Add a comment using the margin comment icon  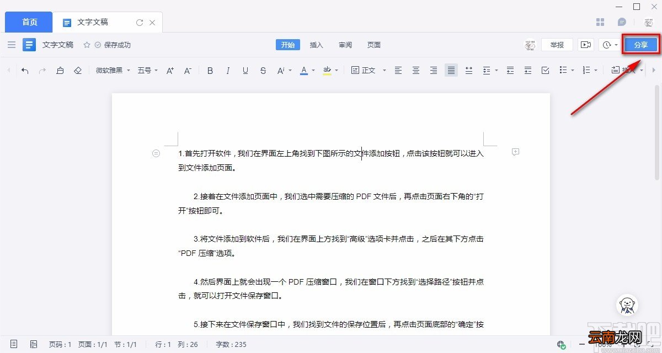[x=516, y=152]
